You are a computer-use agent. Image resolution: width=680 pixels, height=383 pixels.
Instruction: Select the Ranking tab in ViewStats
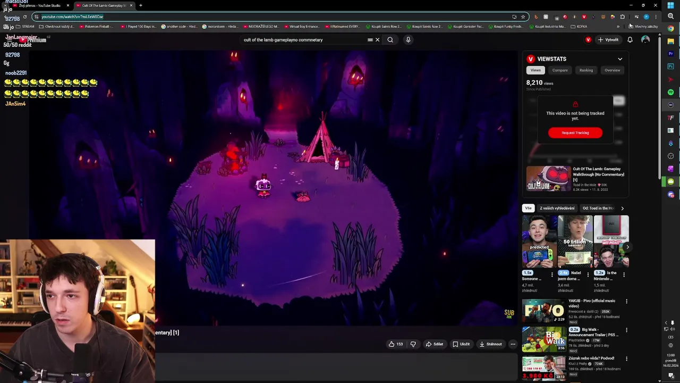586,70
